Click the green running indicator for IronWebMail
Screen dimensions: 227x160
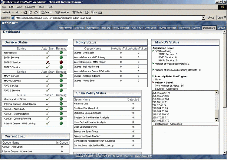pyautogui.click(x=61, y=53)
